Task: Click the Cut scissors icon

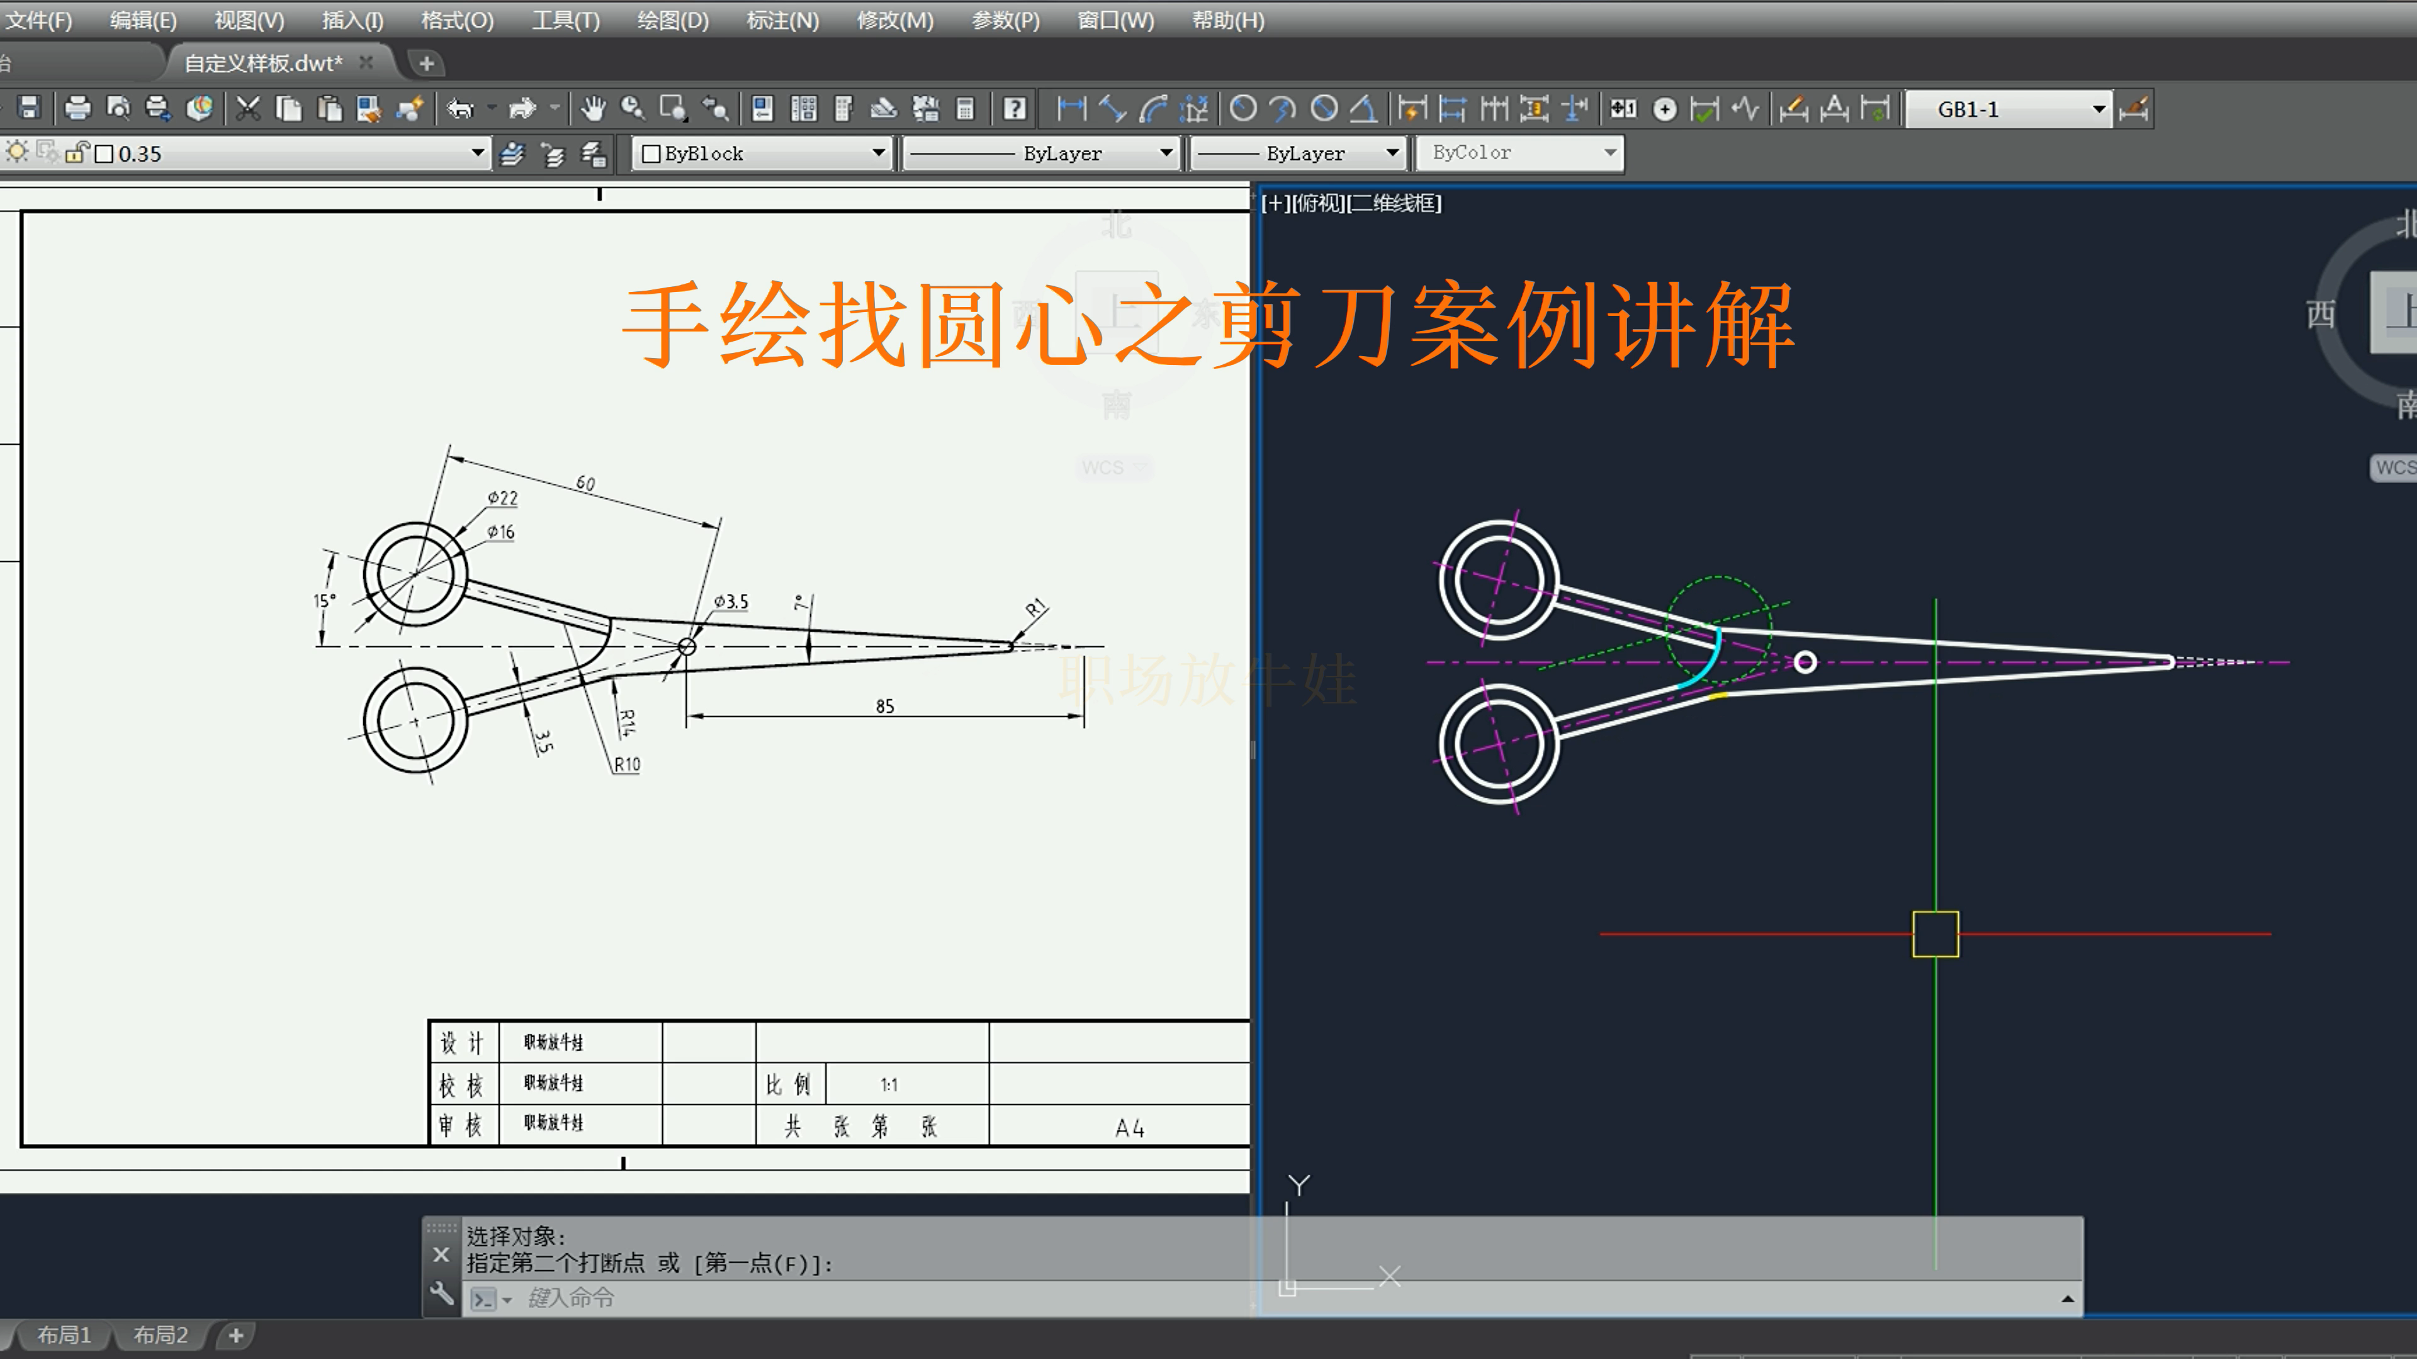Action: pos(248,109)
